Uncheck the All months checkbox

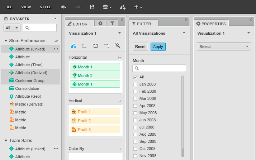135,77
